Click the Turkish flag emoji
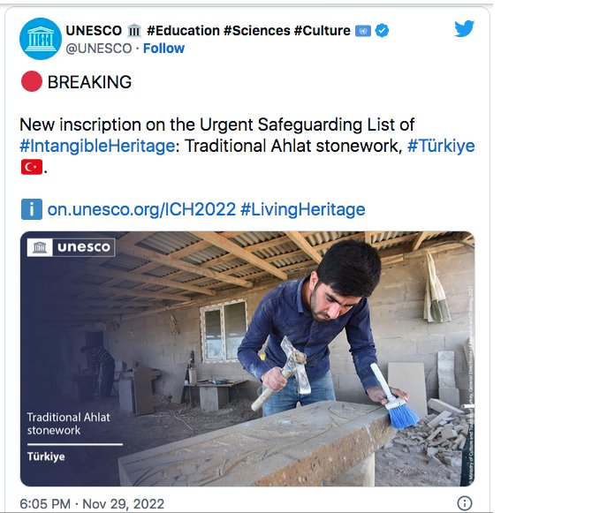Viewport: 592px width, 513px height. (x=31, y=167)
